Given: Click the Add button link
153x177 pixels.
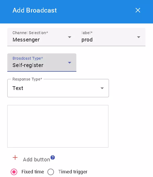Looking at the screenshot, I should [x=36, y=160].
